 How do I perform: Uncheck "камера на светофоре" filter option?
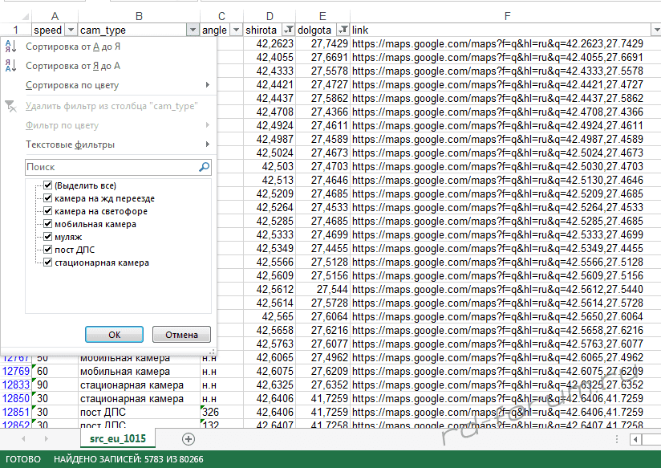pos(47,211)
